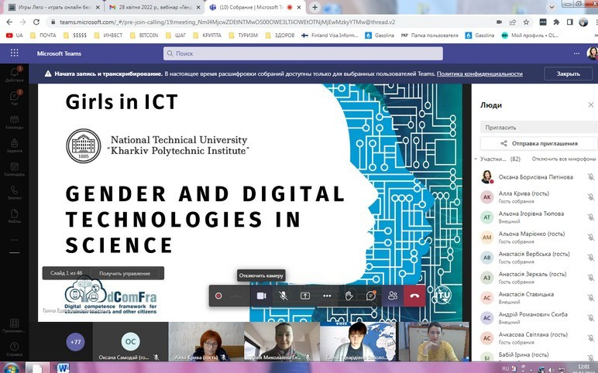Viewport: 598px width, 373px height.
Task: Click the Teams app launcher grid icon
Action: pyautogui.click(x=14, y=53)
